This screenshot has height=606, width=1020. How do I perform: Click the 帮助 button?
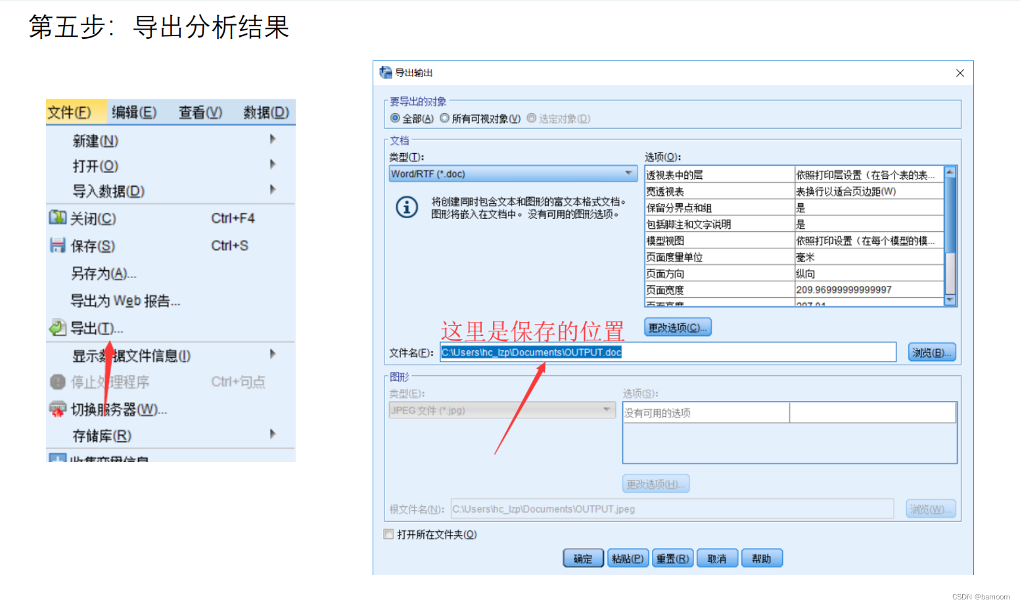point(762,559)
